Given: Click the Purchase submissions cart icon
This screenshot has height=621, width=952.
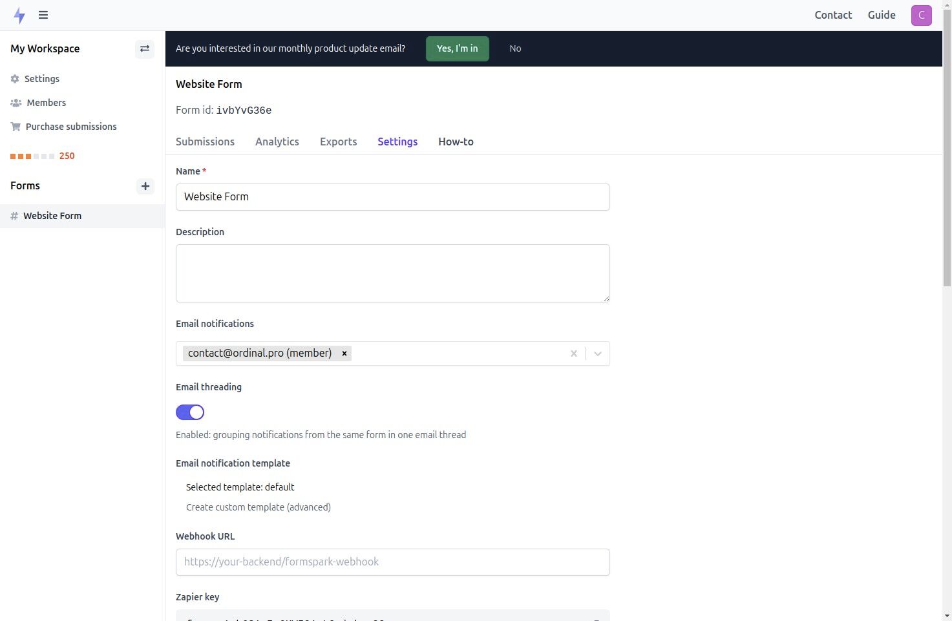Looking at the screenshot, I should 15,126.
